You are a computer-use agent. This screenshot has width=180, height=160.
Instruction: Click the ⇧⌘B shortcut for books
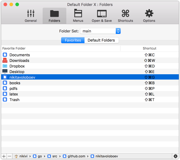click(x=150, y=83)
